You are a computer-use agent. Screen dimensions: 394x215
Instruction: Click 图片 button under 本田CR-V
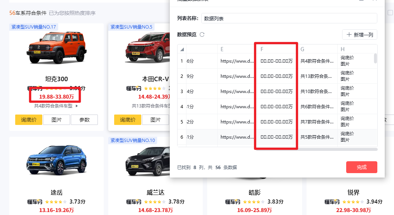pyautogui.click(x=156, y=120)
